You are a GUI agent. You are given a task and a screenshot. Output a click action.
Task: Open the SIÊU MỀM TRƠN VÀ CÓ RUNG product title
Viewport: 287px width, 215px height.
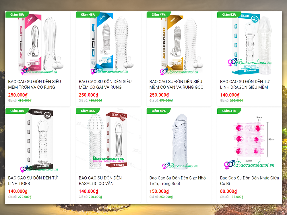(34, 84)
